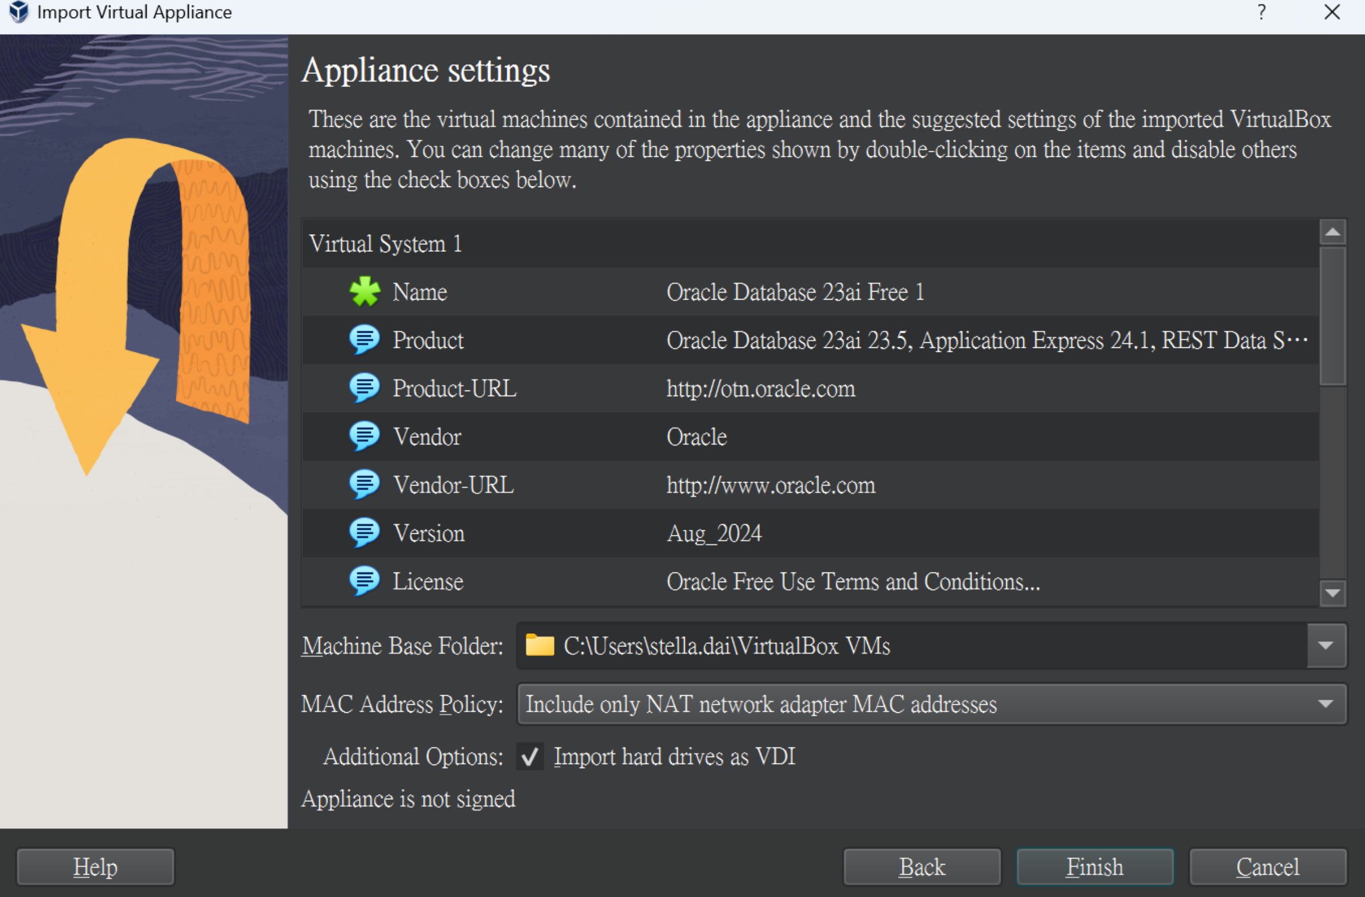The height and width of the screenshot is (897, 1365).
Task: Open the Machine Base Folder dropdown arrow
Action: (x=1326, y=646)
